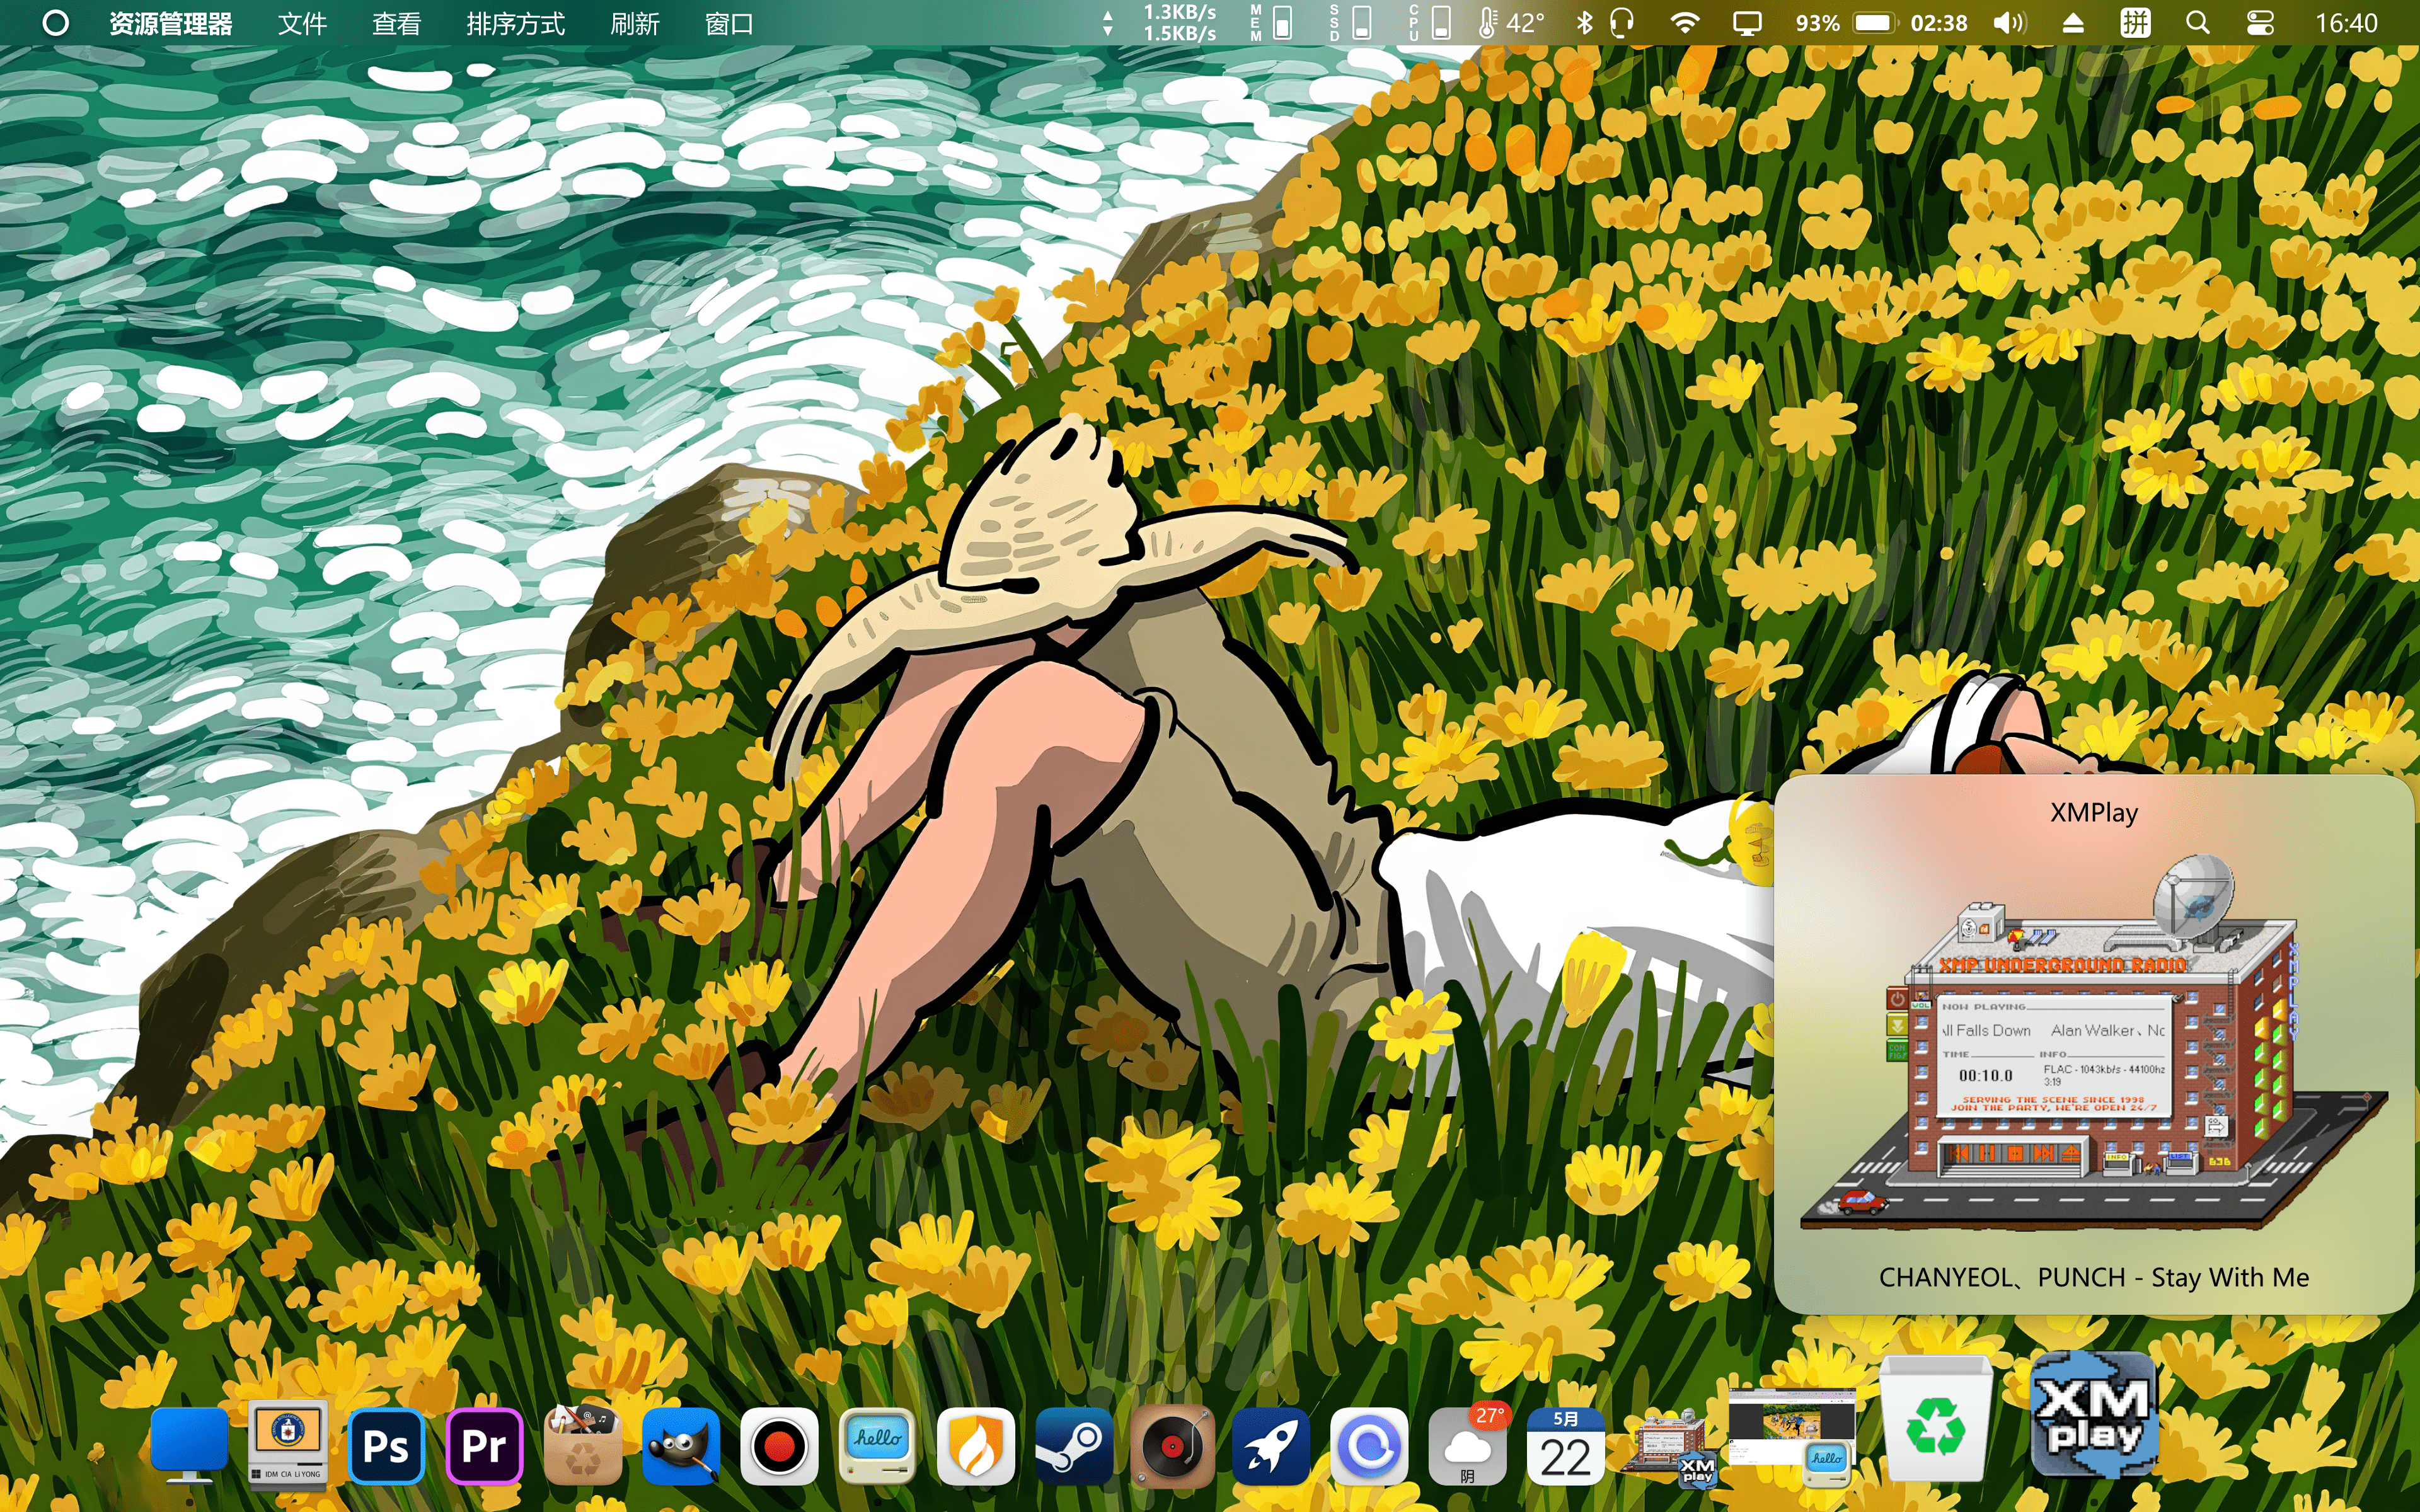The image size is (2420, 1512).
Task: Toggle the XMPlay power button
Action: [1897, 999]
